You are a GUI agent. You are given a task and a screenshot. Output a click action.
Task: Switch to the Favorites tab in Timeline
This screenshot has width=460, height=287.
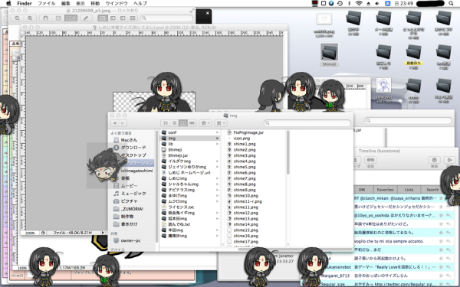point(385,190)
